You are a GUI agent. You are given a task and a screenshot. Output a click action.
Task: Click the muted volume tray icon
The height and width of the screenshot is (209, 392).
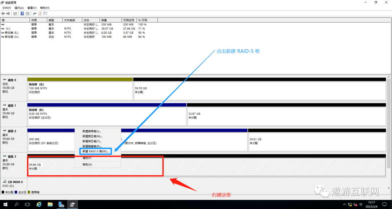tap(355, 205)
